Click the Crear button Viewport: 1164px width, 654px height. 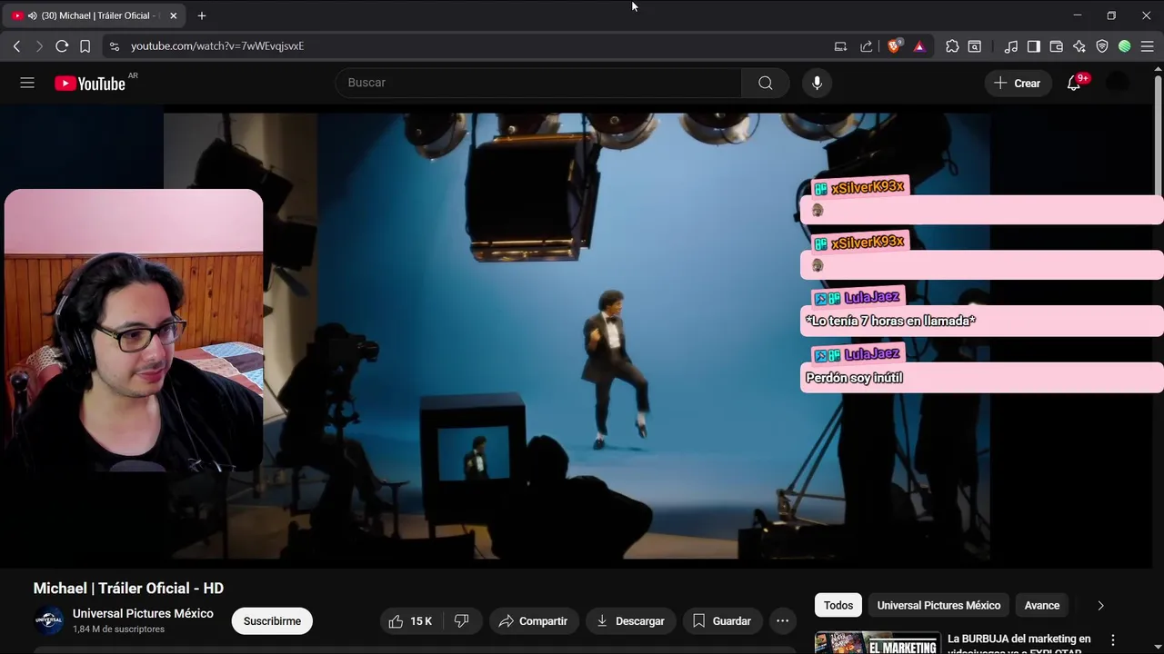1018,83
